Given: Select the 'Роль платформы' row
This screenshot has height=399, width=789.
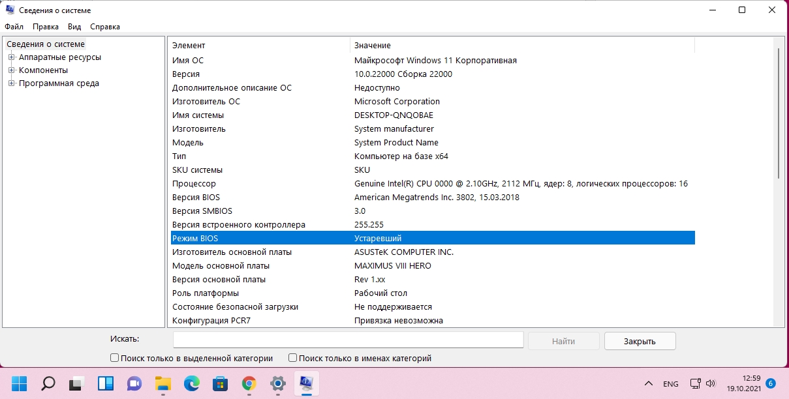Looking at the screenshot, I should coord(433,293).
